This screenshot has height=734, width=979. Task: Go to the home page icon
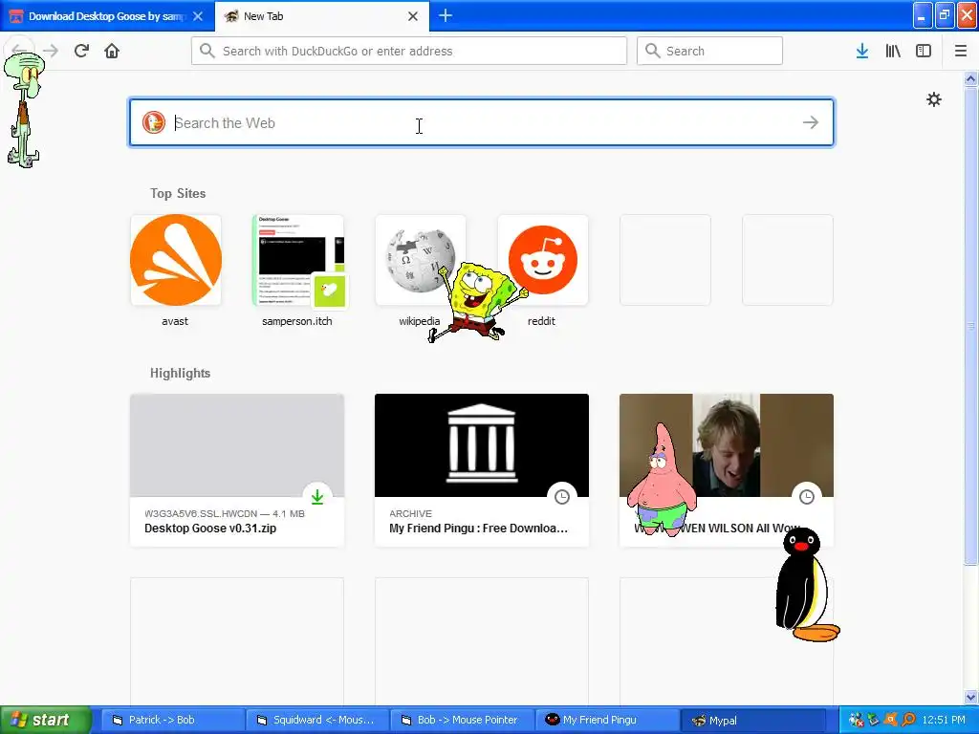pos(112,51)
